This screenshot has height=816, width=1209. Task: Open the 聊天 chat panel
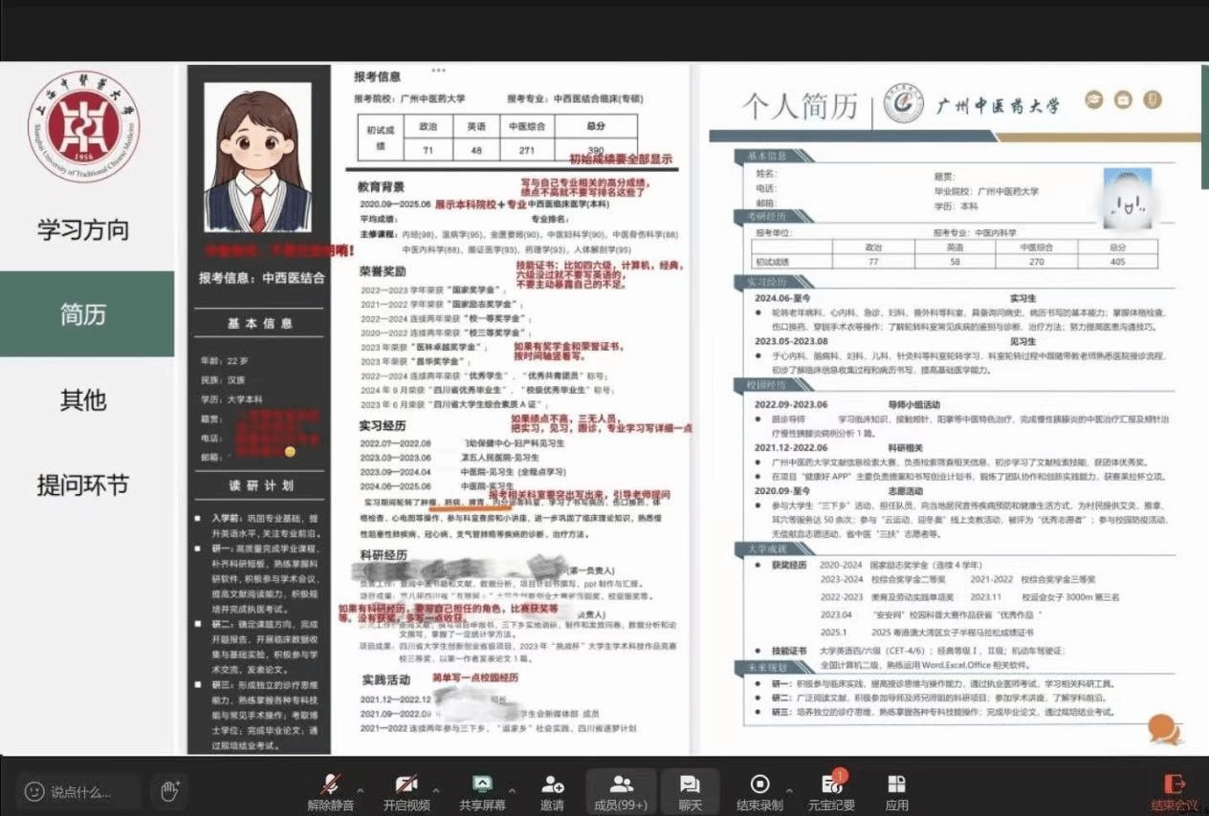(690, 784)
